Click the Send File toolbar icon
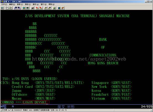 pos(15,8)
